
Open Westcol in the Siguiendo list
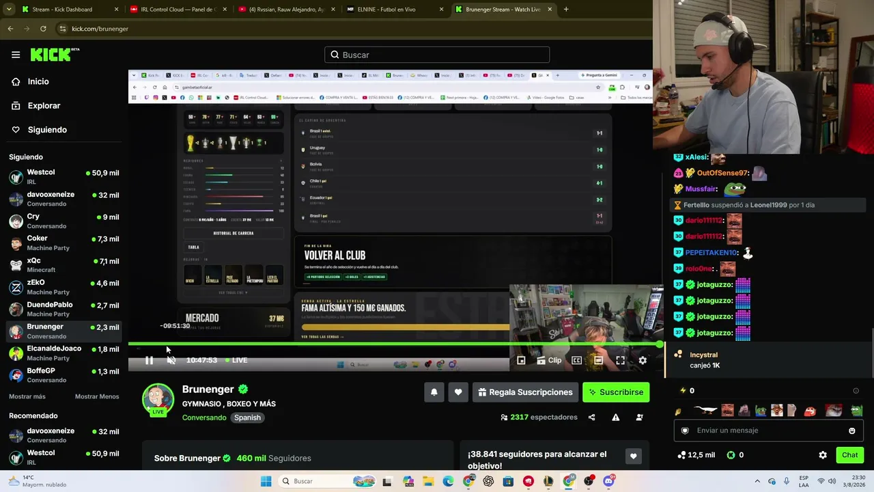click(64, 176)
